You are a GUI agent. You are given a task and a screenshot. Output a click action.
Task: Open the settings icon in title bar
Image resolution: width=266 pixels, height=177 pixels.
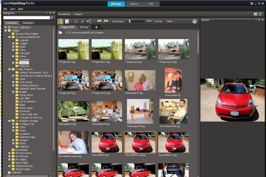pyautogui.click(x=252, y=3)
